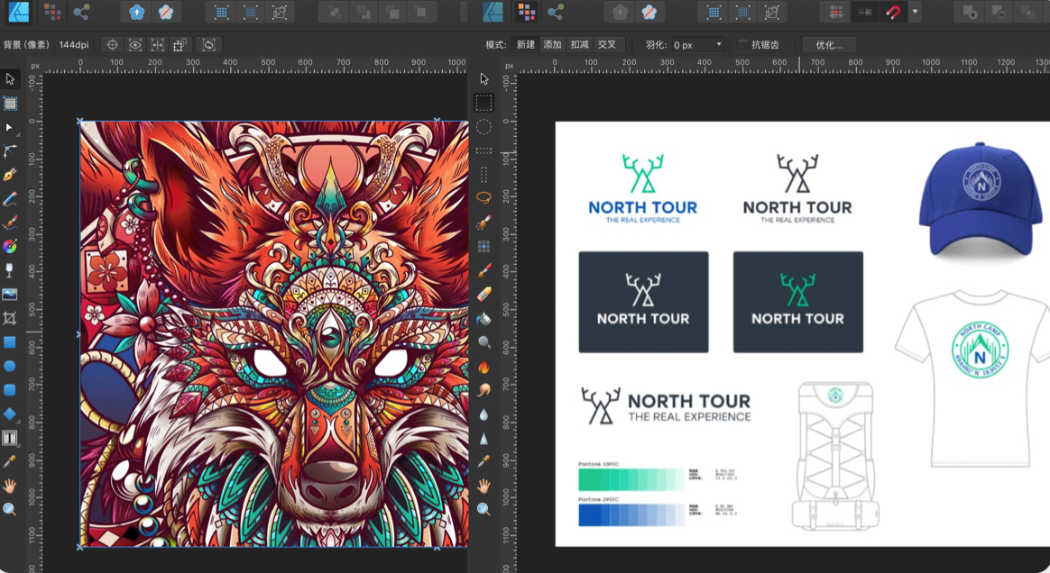Select 交叉 selection mode

pyautogui.click(x=607, y=45)
